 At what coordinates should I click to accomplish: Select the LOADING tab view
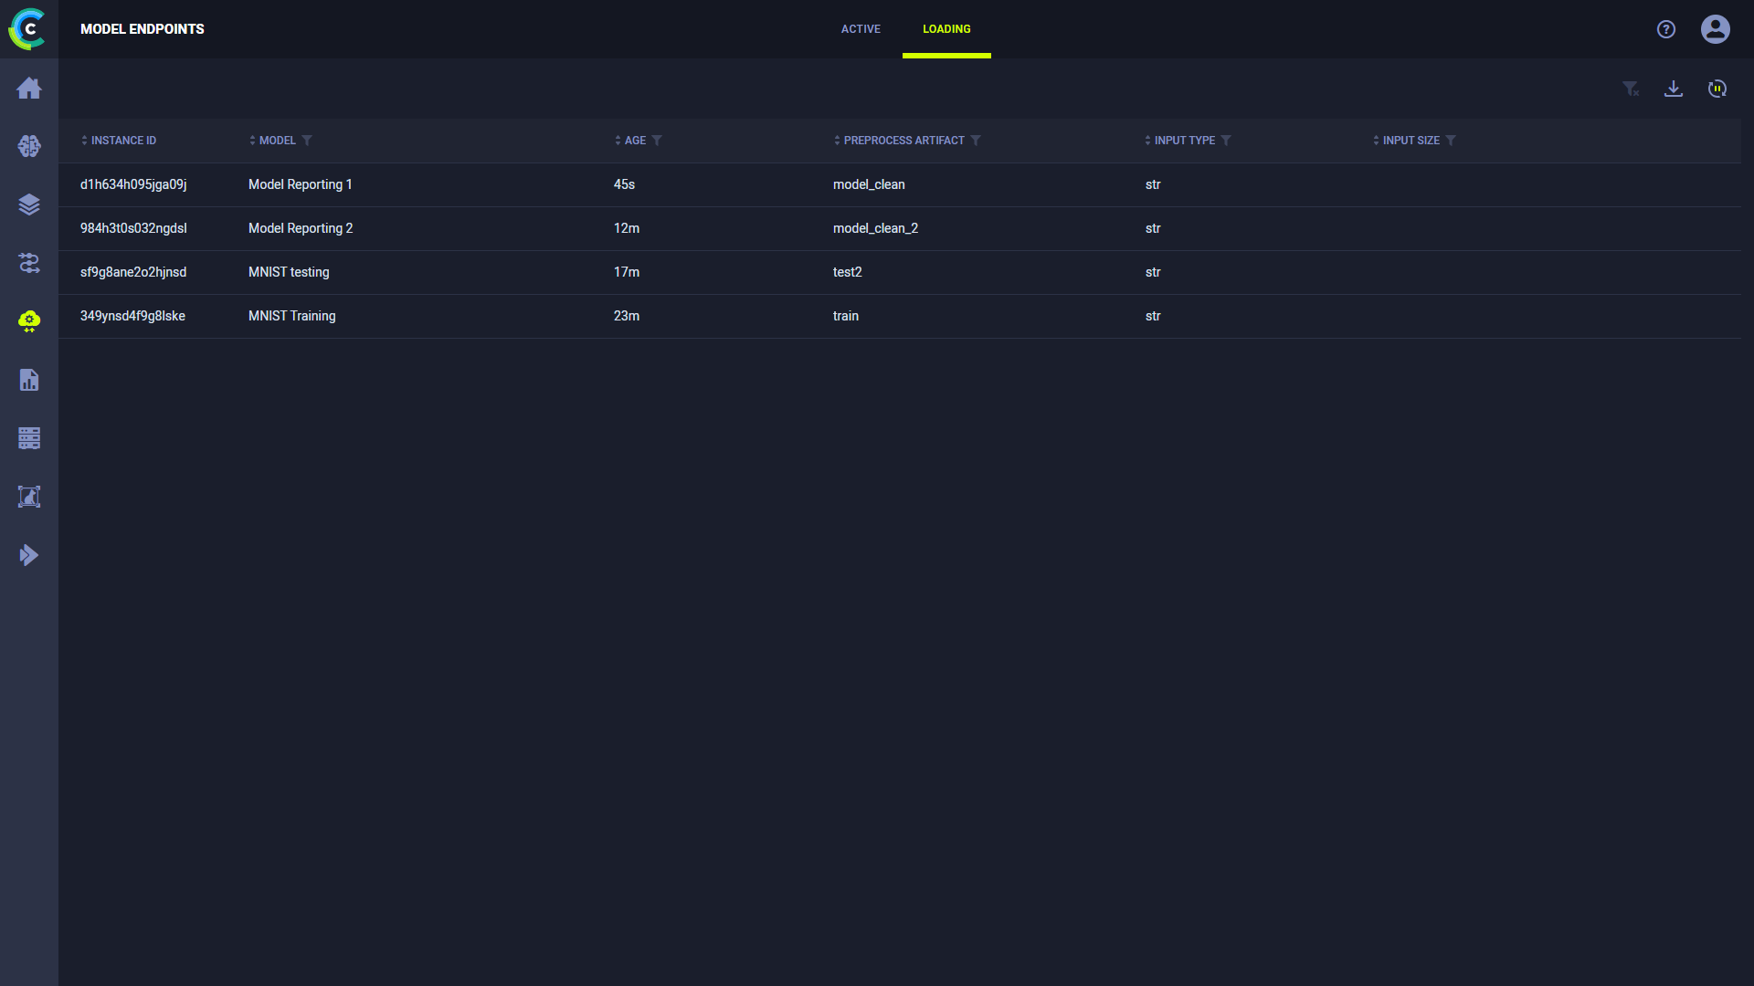[x=946, y=29]
